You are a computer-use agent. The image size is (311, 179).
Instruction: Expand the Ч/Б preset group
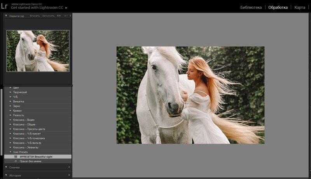(10, 97)
